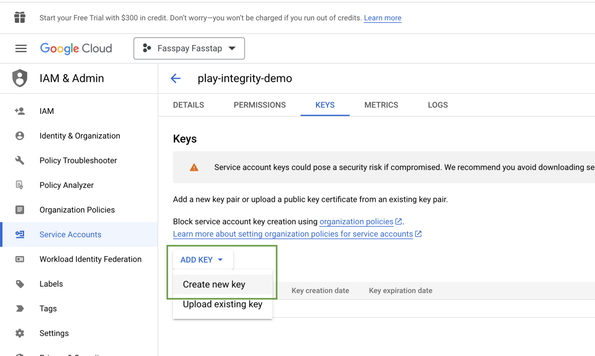Click the orange warning triangle icon
This screenshot has height=356, width=595.
pos(194,167)
